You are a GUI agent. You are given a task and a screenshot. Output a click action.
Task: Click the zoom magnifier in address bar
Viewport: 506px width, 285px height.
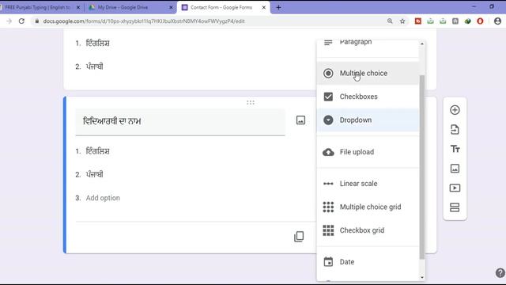coord(390,21)
